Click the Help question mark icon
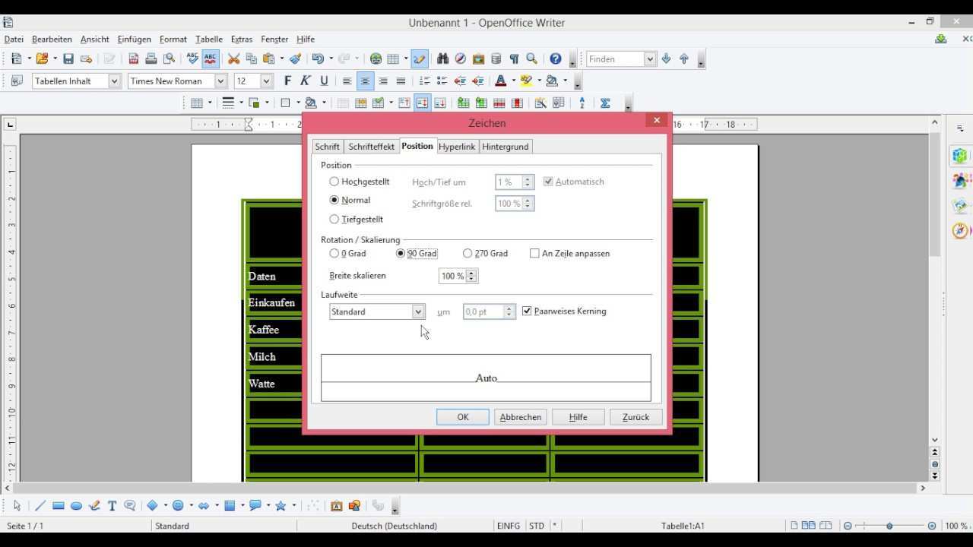Image resolution: width=973 pixels, height=547 pixels. coord(556,59)
